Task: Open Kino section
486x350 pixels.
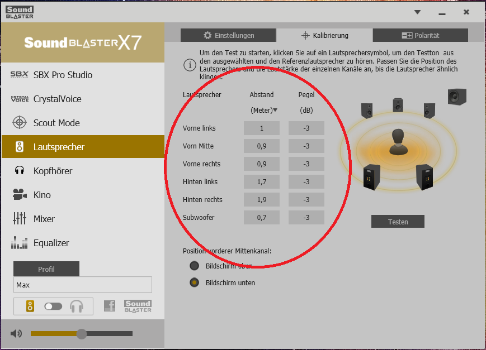Action: [x=83, y=195]
